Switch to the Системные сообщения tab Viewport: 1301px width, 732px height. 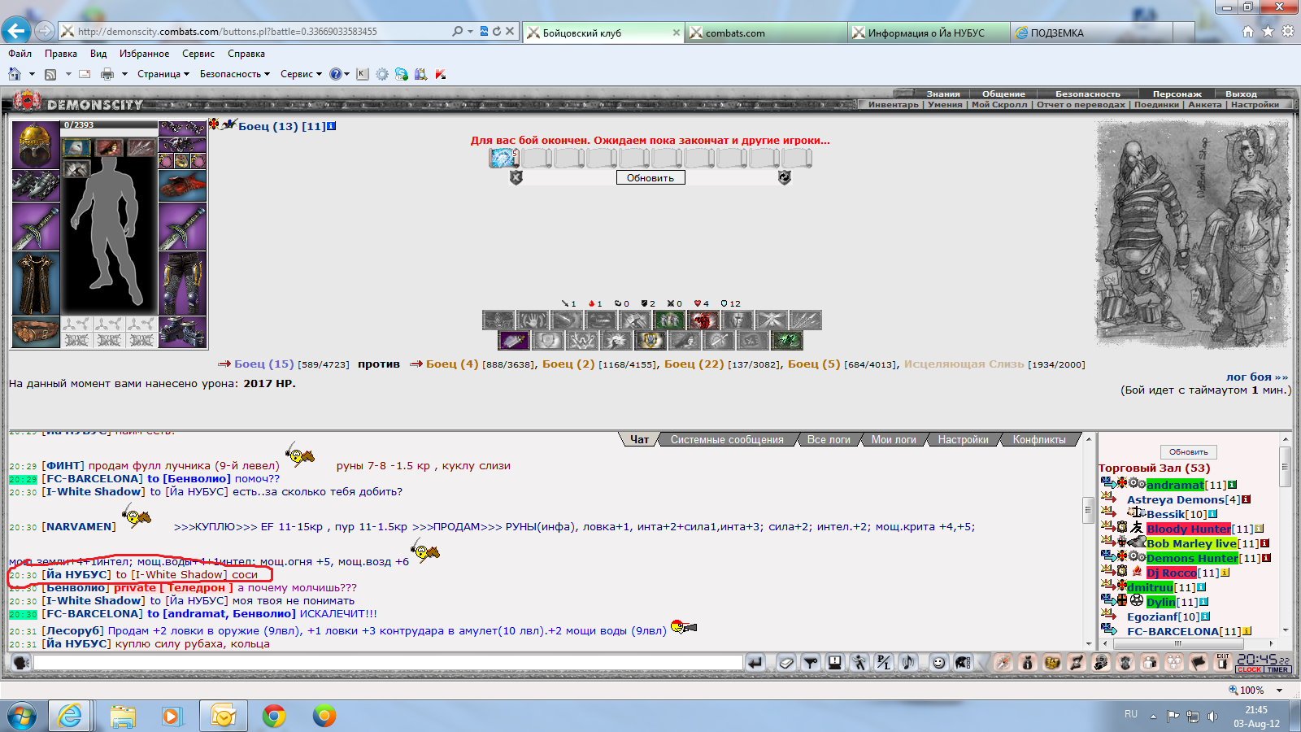click(727, 439)
